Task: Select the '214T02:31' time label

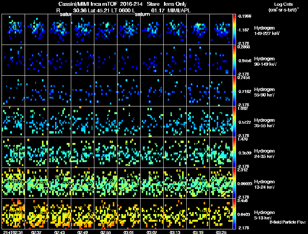Action: (x=13, y=232)
